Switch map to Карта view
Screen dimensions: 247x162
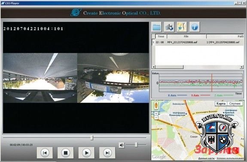click(x=221, y=103)
